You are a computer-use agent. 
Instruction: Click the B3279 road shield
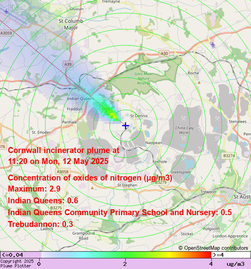[161, 182]
